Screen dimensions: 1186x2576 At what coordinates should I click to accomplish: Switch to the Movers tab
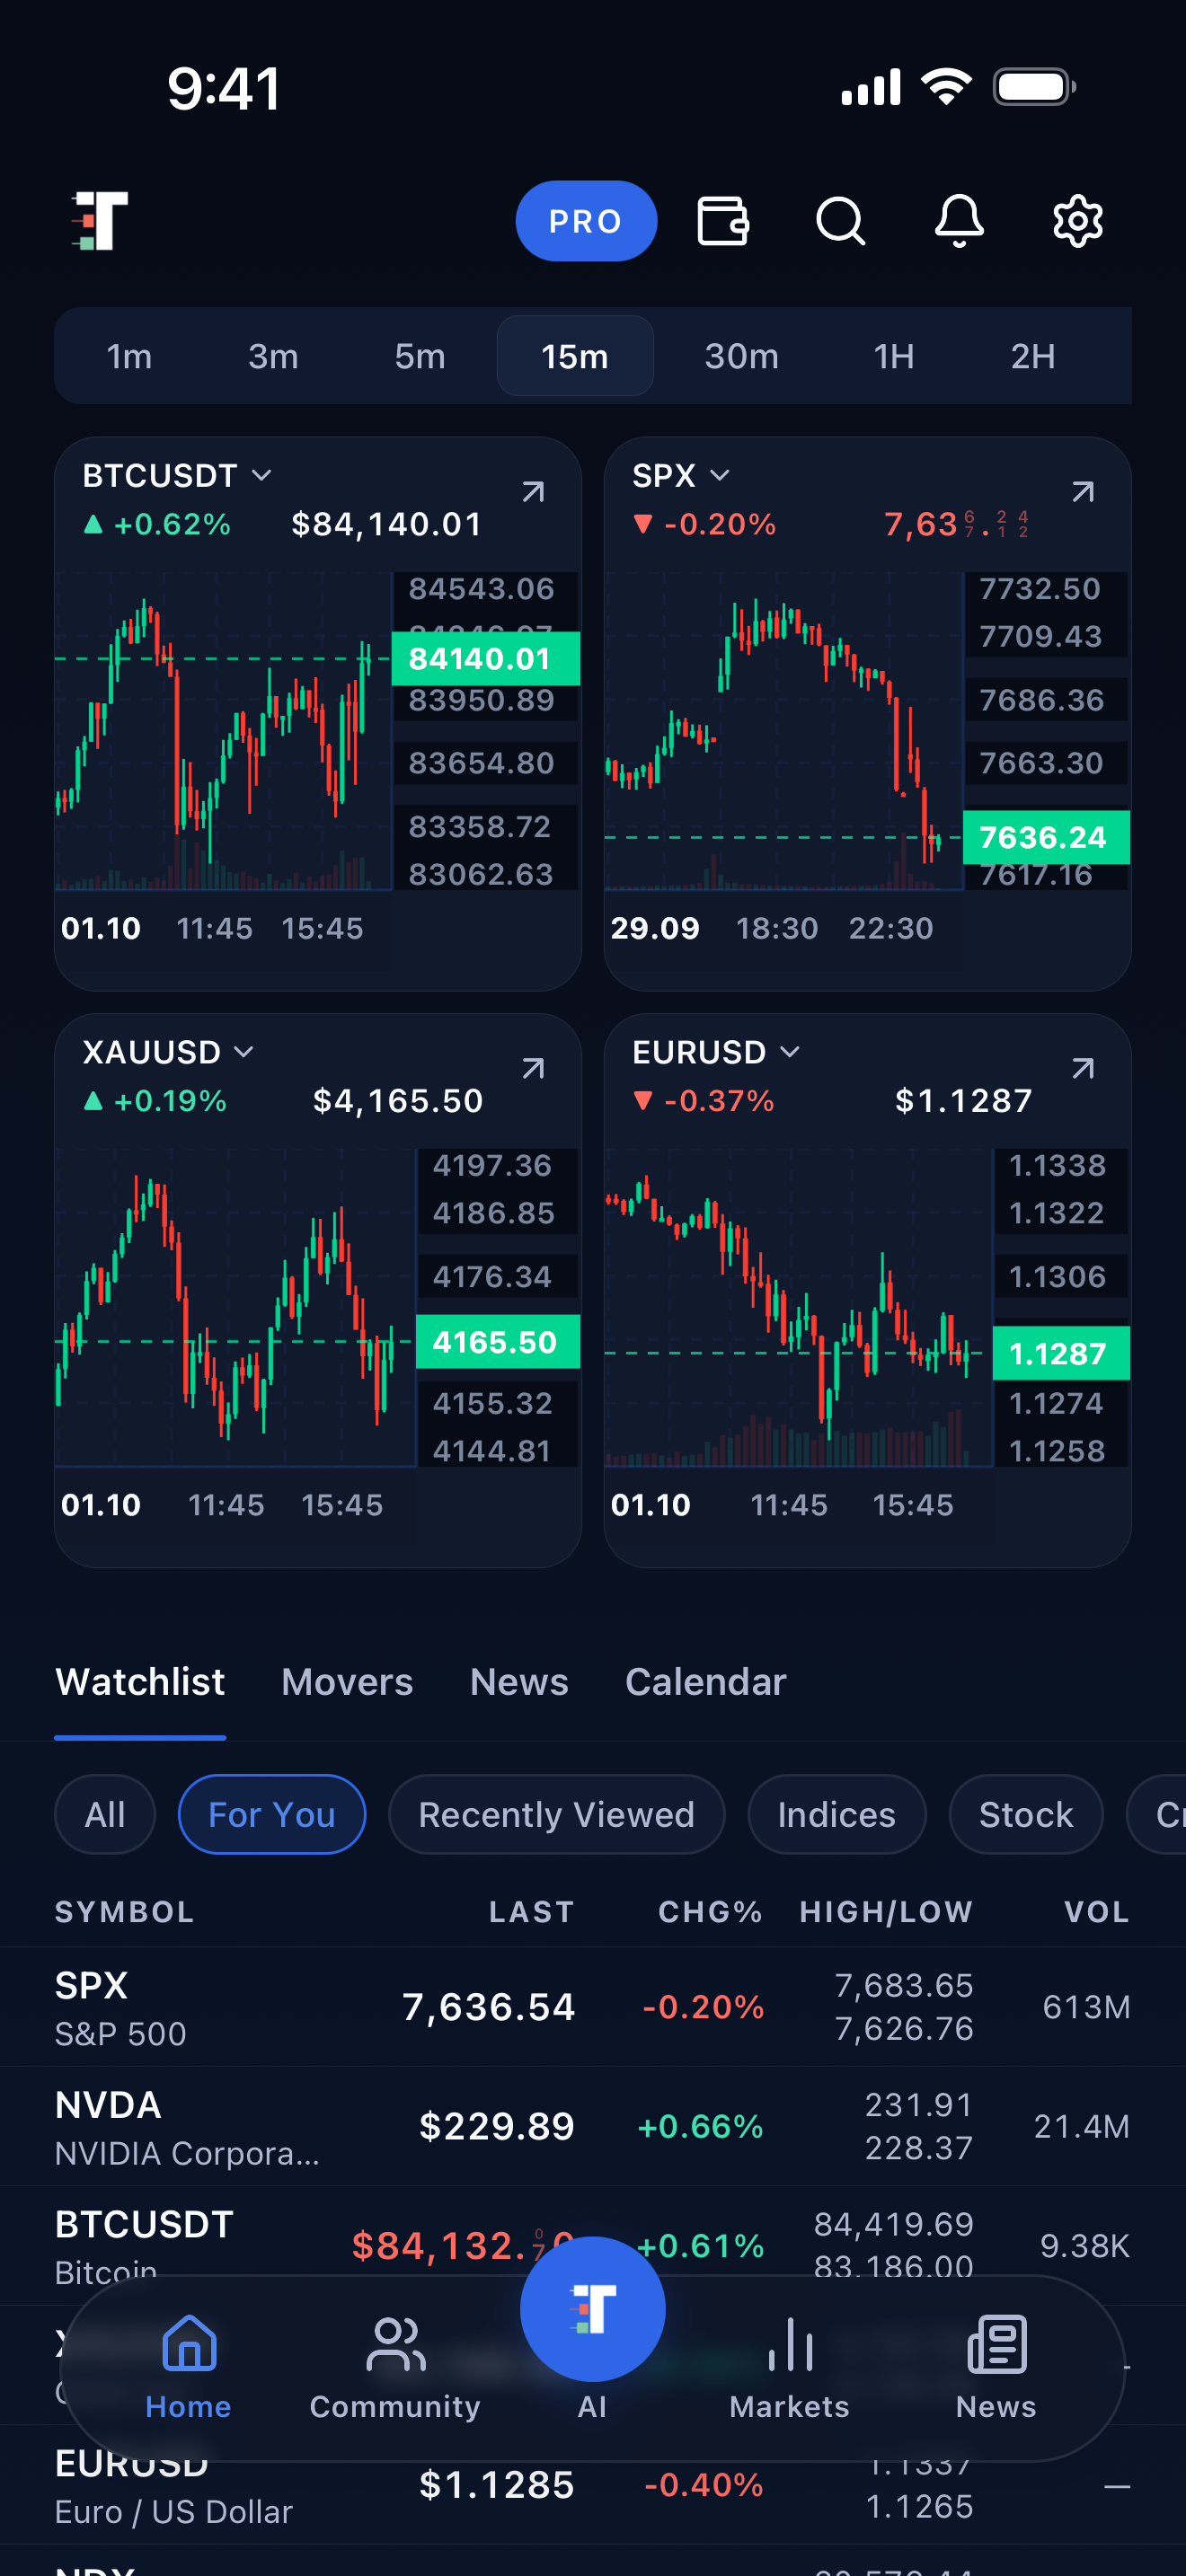pyautogui.click(x=347, y=1682)
